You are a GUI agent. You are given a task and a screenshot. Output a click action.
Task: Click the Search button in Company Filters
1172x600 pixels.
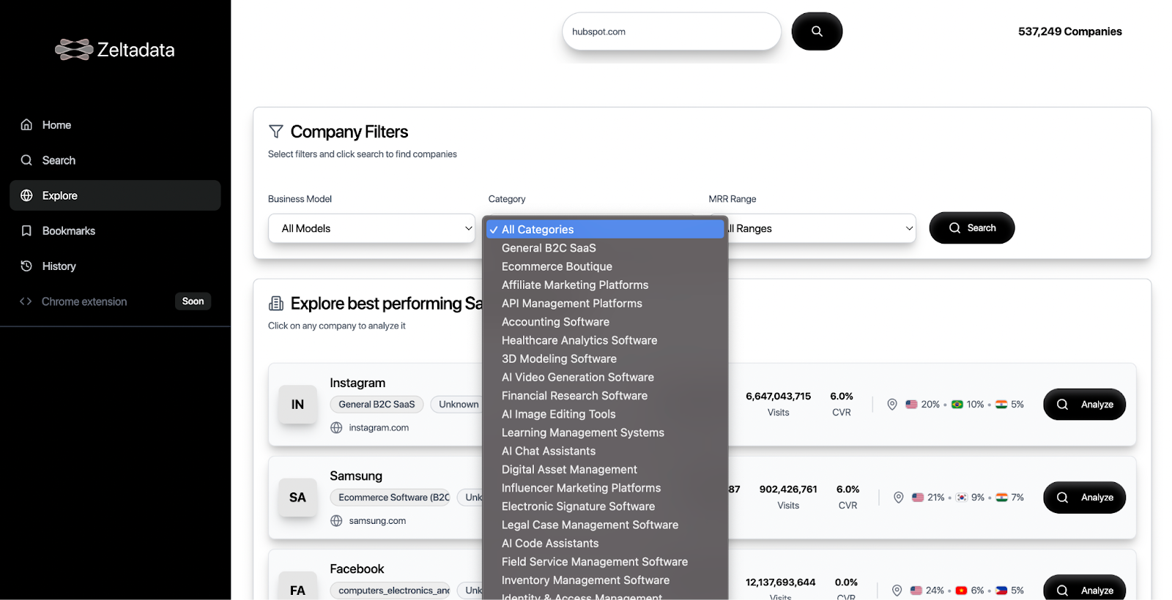(x=972, y=228)
